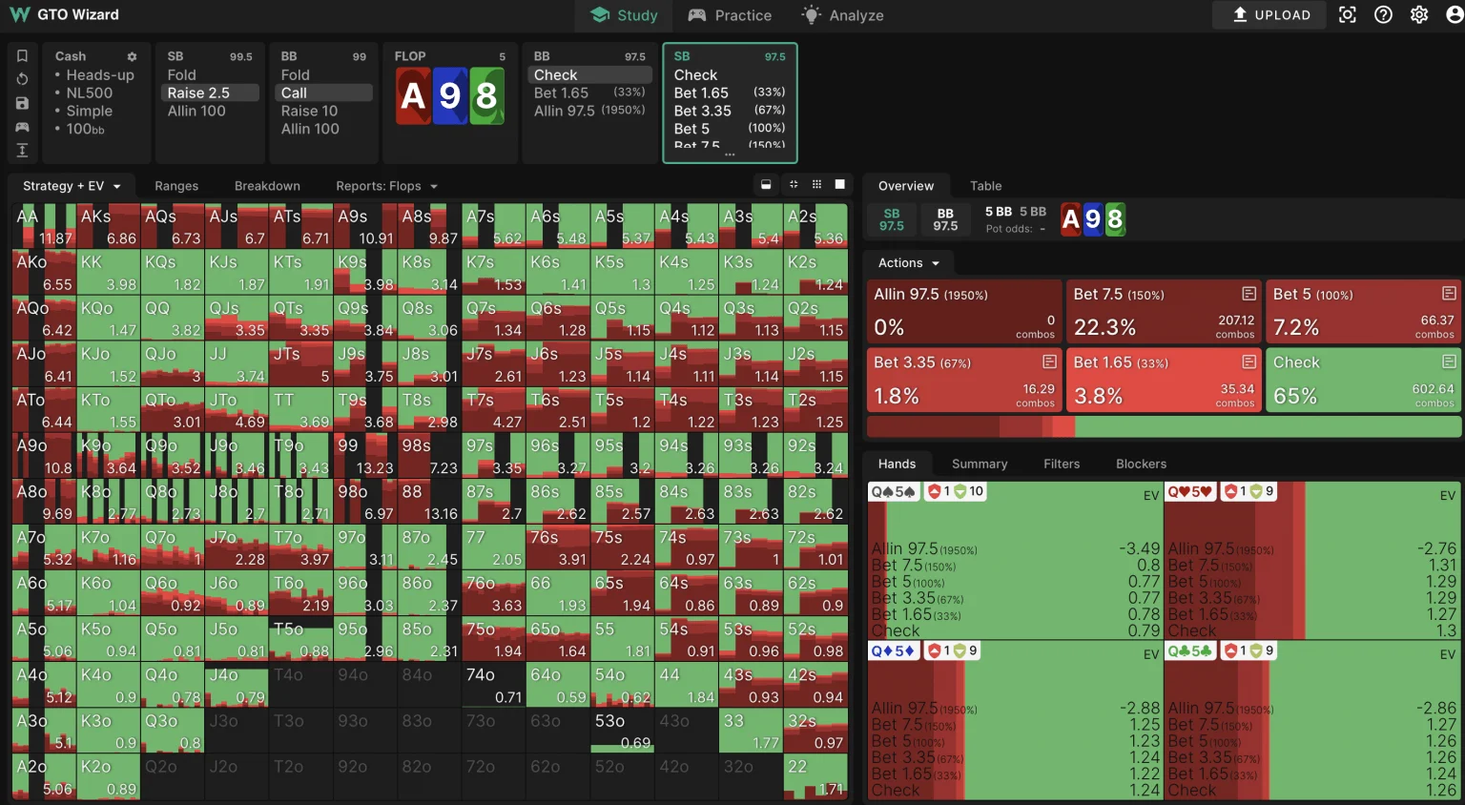Expand the Reports: Flops dropdown
This screenshot has width=1465, height=805.
point(386,186)
